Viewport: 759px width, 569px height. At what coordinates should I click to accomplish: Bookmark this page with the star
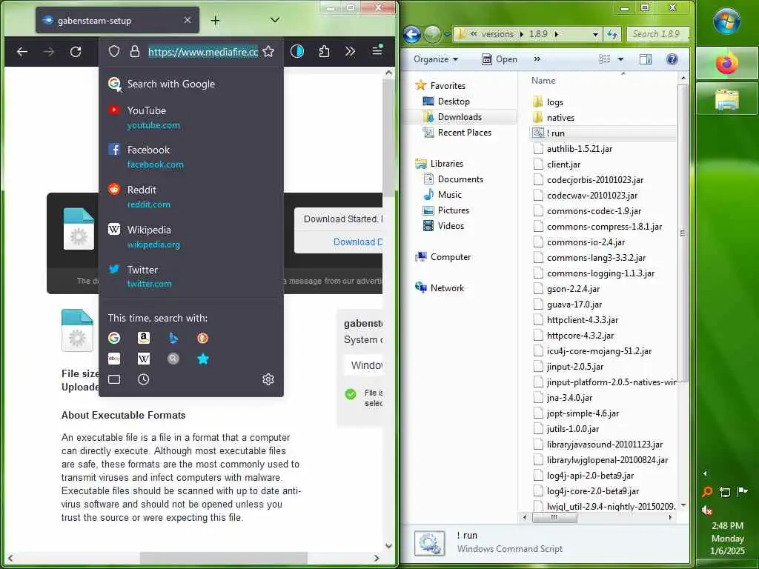[268, 51]
